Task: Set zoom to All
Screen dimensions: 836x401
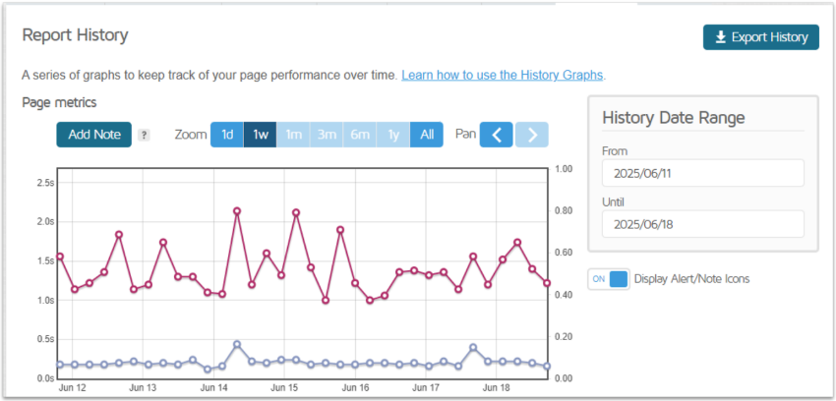Action: pyautogui.click(x=427, y=135)
